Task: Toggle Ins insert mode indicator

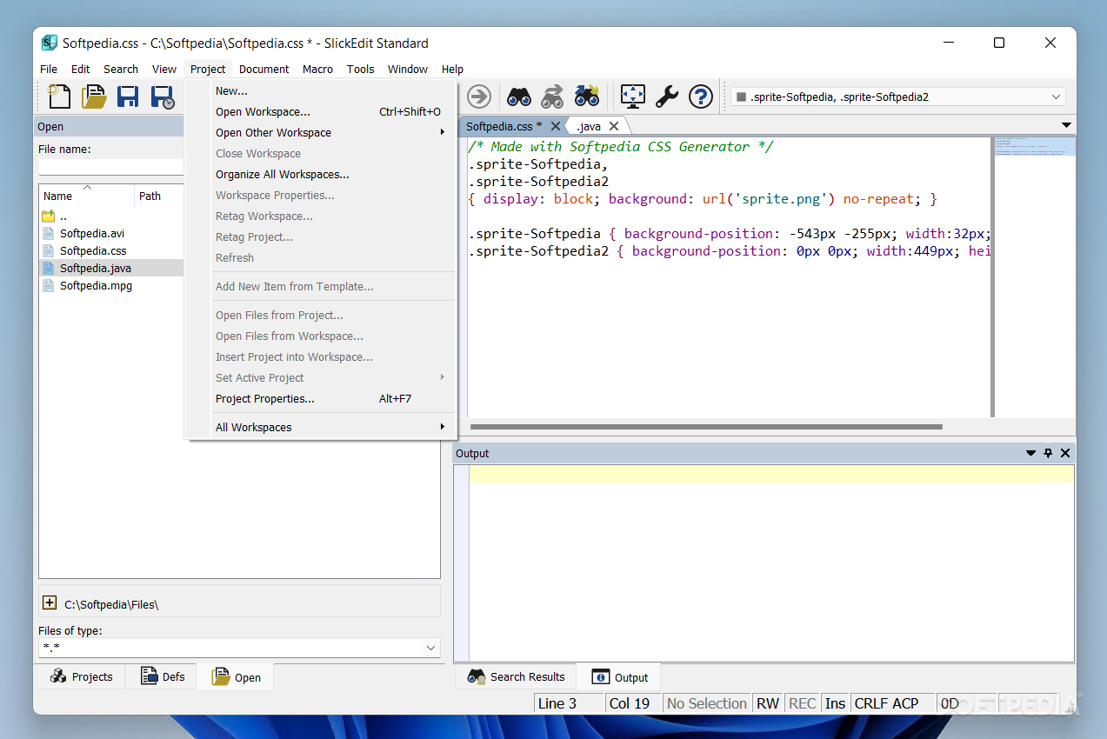Action: (835, 703)
